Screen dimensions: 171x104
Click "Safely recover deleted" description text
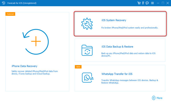[x=35, y=72]
